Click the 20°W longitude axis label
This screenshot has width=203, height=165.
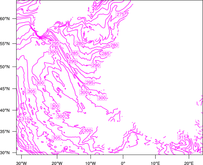(x=57, y=163)
